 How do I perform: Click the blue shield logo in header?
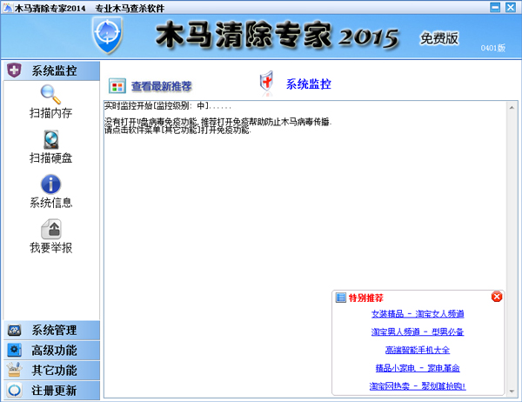[x=107, y=33]
